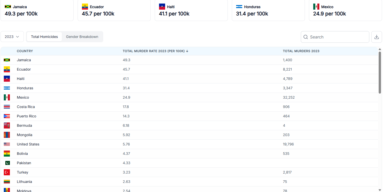Open the Honduras 31.4 per 100k card
The width and height of the screenshot is (383, 192).
point(268,10)
